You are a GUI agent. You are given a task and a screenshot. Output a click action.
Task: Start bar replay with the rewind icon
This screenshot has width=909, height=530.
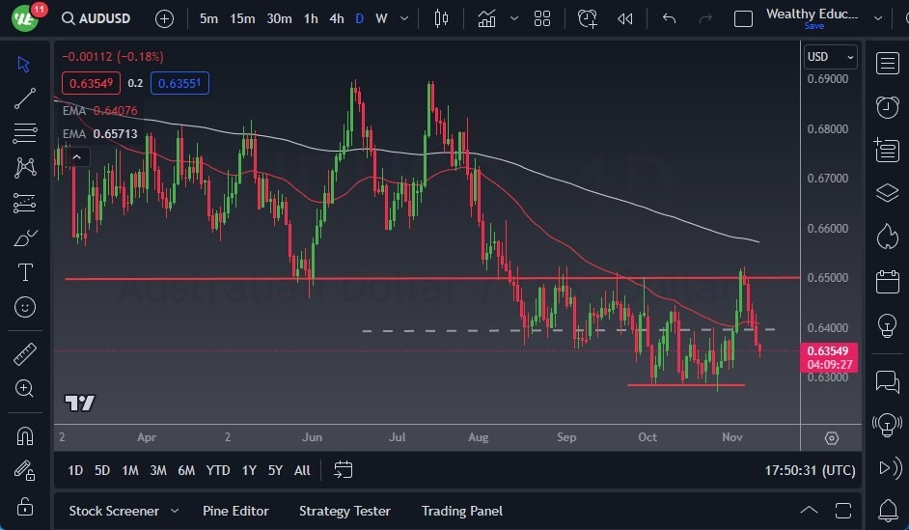click(x=625, y=18)
